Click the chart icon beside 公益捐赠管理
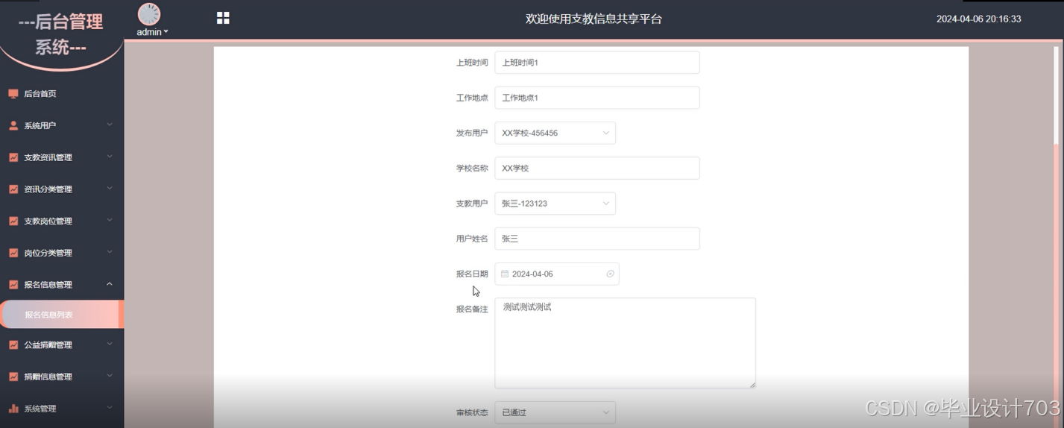Viewport: 1064px width, 428px height. [13, 345]
